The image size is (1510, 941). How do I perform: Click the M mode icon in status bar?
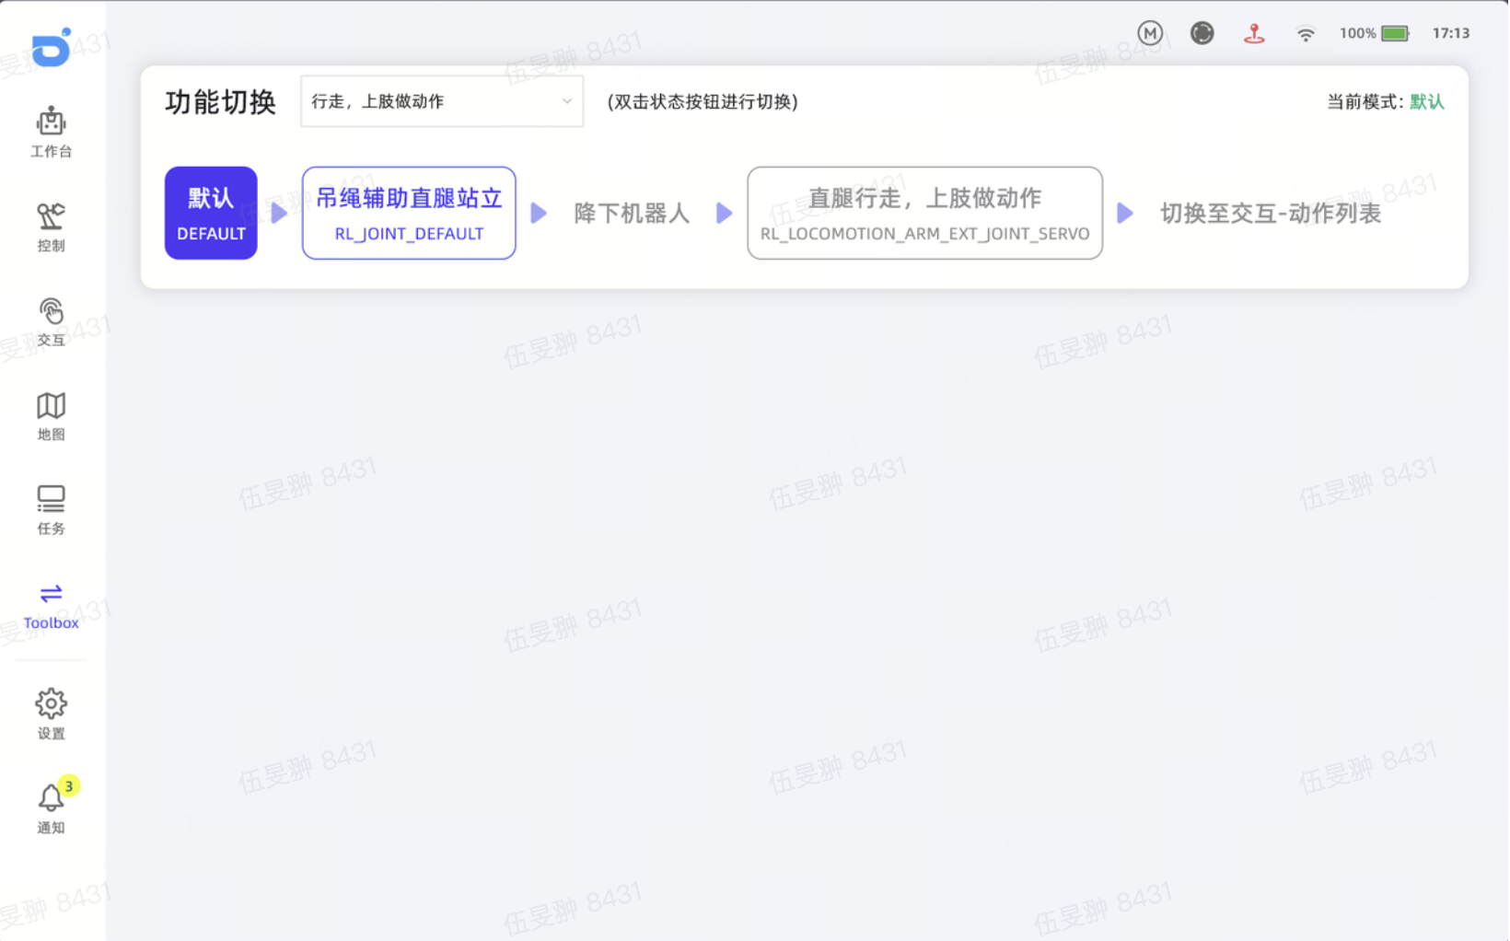click(1150, 32)
